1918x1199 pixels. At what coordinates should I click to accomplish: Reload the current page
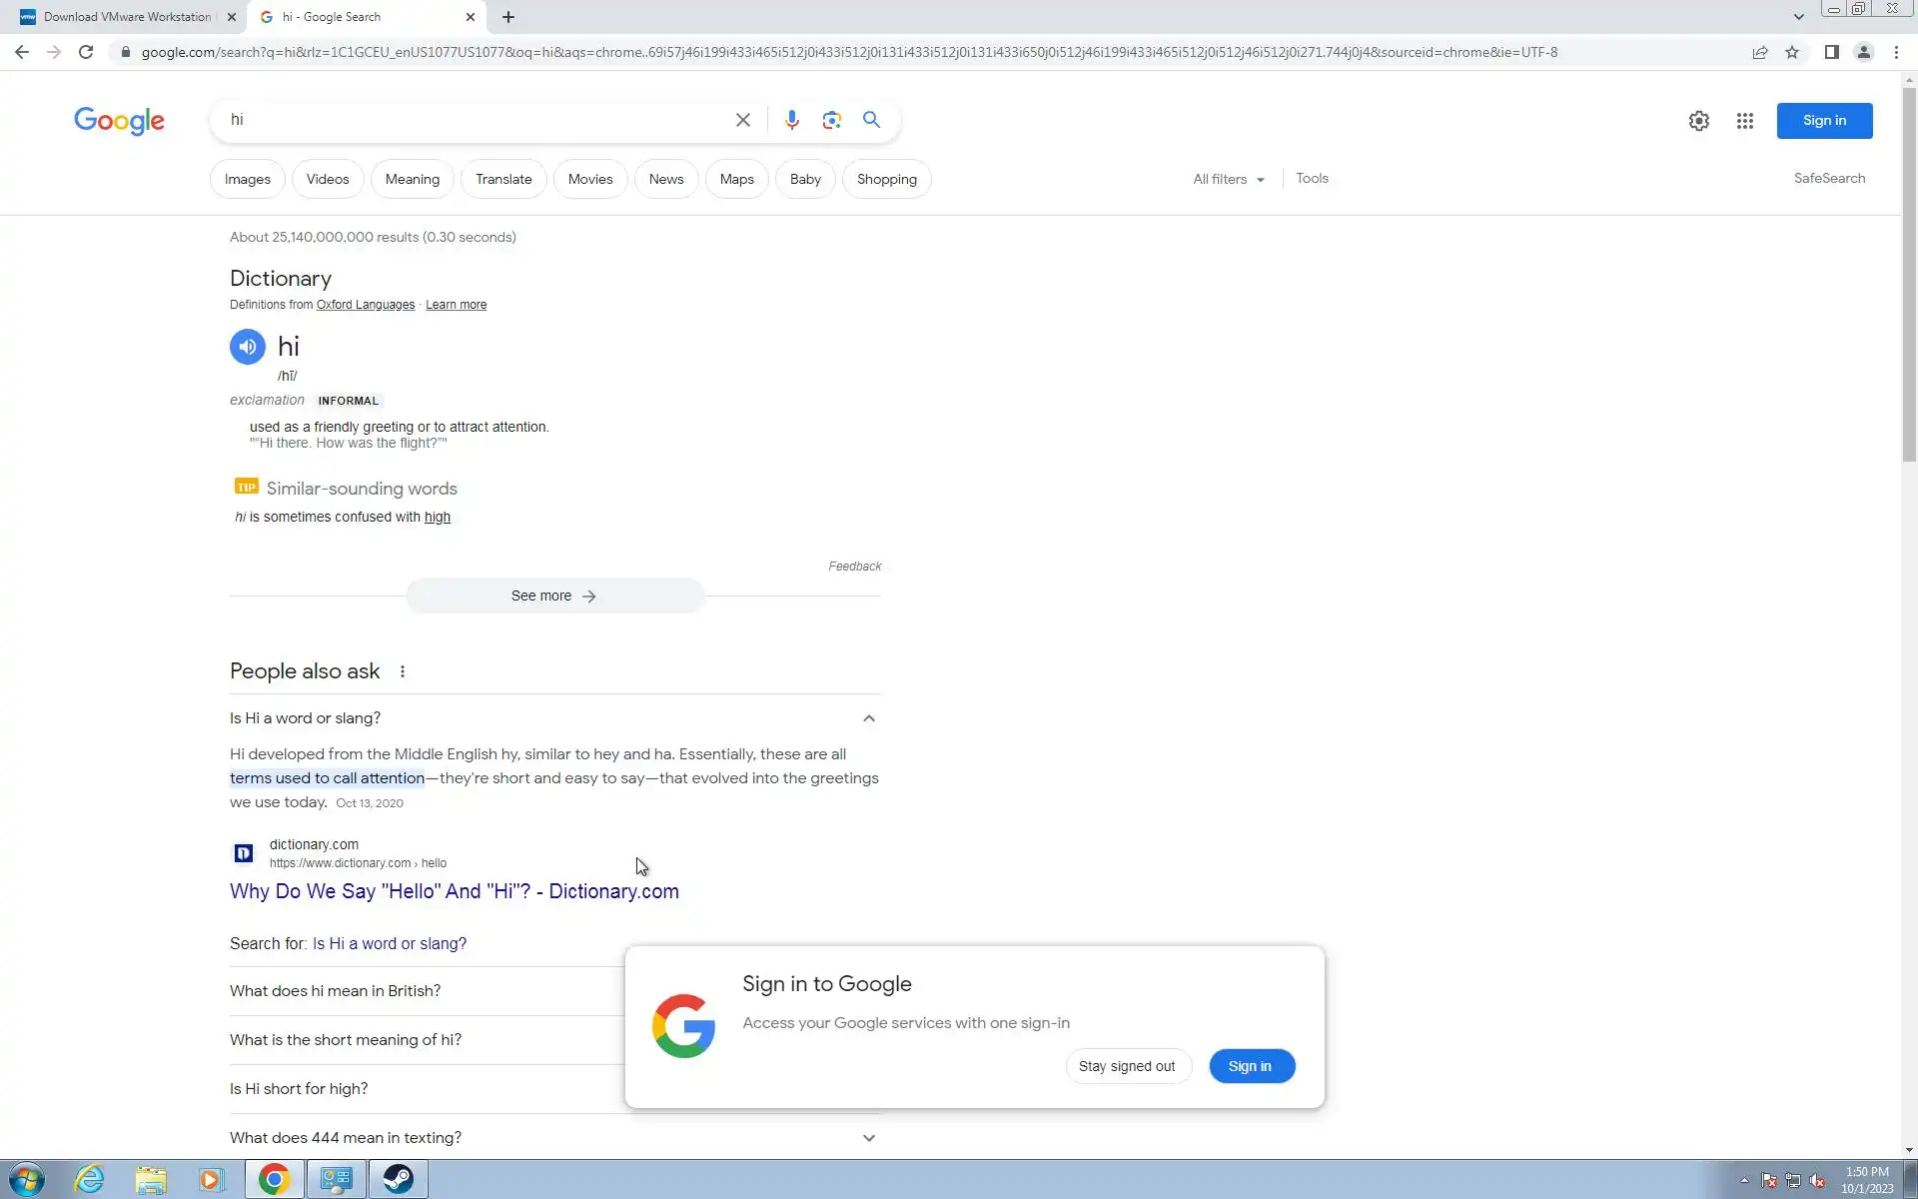pos(86,52)
